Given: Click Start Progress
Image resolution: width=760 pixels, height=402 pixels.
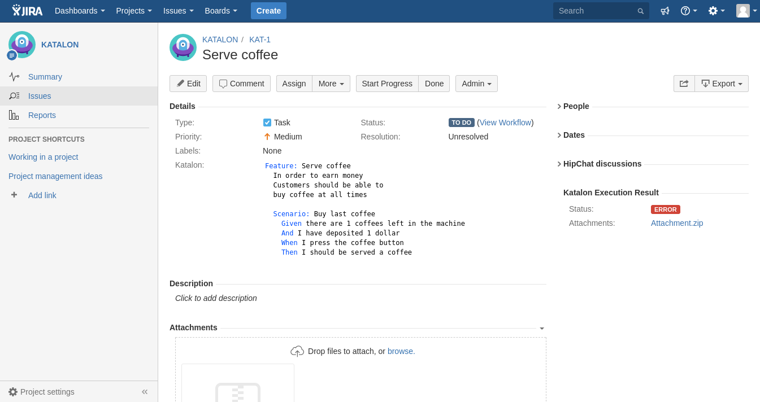Looking at the screenshot, I should pos(387,84).
